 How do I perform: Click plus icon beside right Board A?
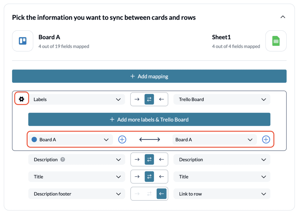(x=266, y=140)
